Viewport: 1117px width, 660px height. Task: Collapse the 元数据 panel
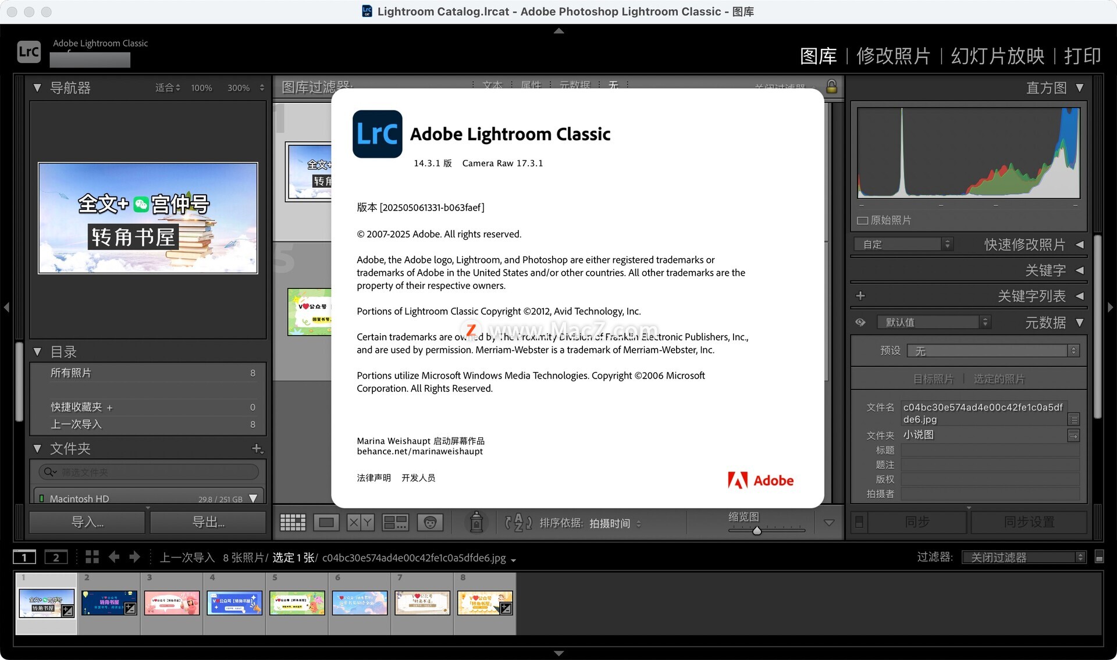1080,322
